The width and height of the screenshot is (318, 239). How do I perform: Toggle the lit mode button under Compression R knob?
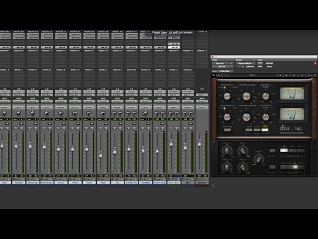point(265,129)
